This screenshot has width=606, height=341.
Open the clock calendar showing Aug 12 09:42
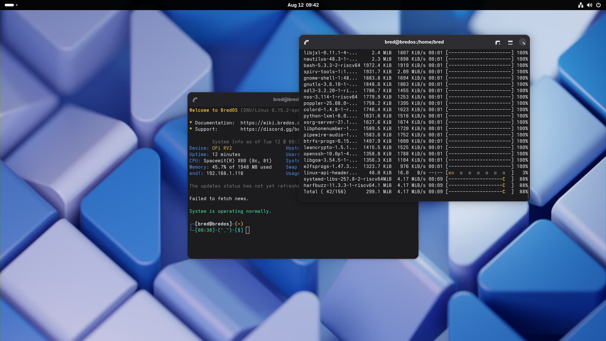pos(303,5)
